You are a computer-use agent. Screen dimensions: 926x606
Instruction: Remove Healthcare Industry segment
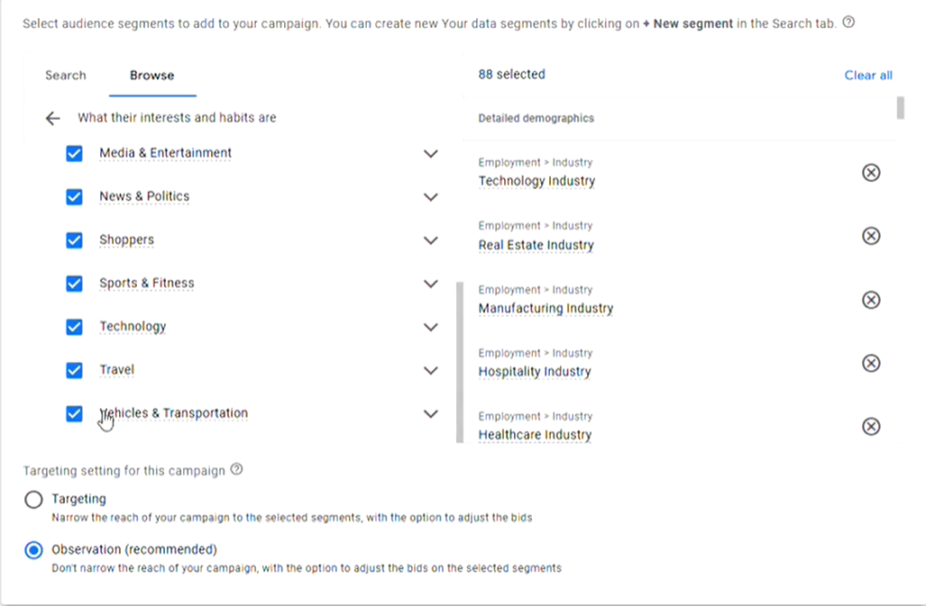pos(871,426)
